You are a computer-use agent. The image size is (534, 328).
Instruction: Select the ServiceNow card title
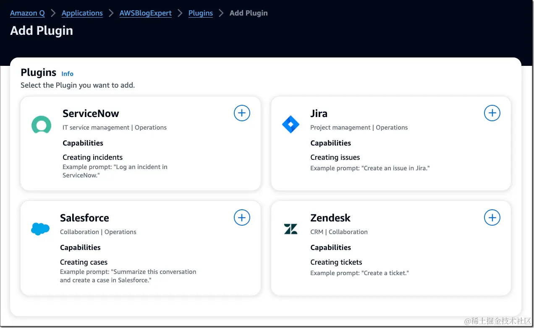[91, 114]
